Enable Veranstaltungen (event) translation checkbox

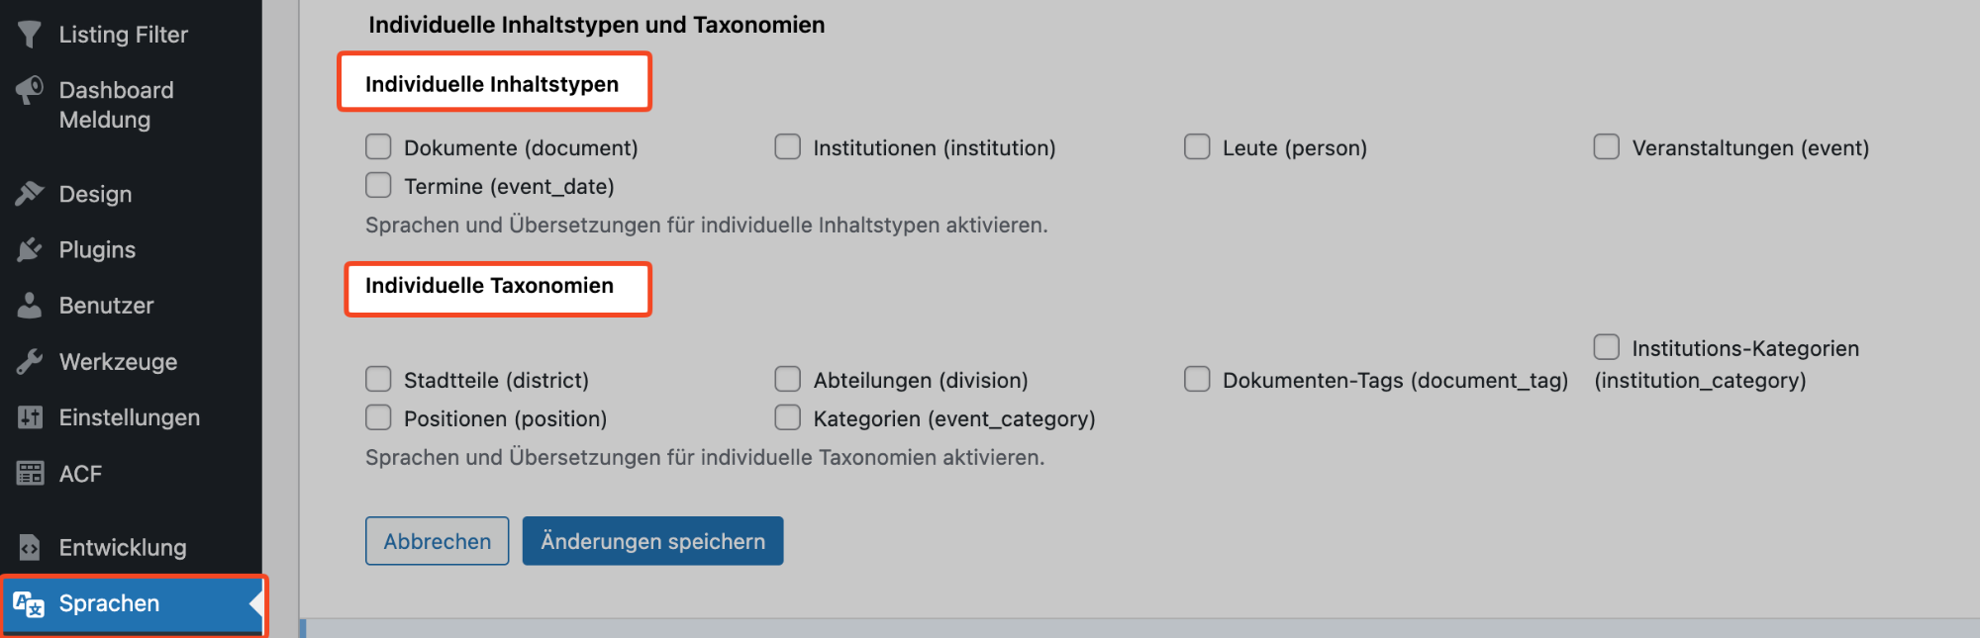coord(1607,147)
